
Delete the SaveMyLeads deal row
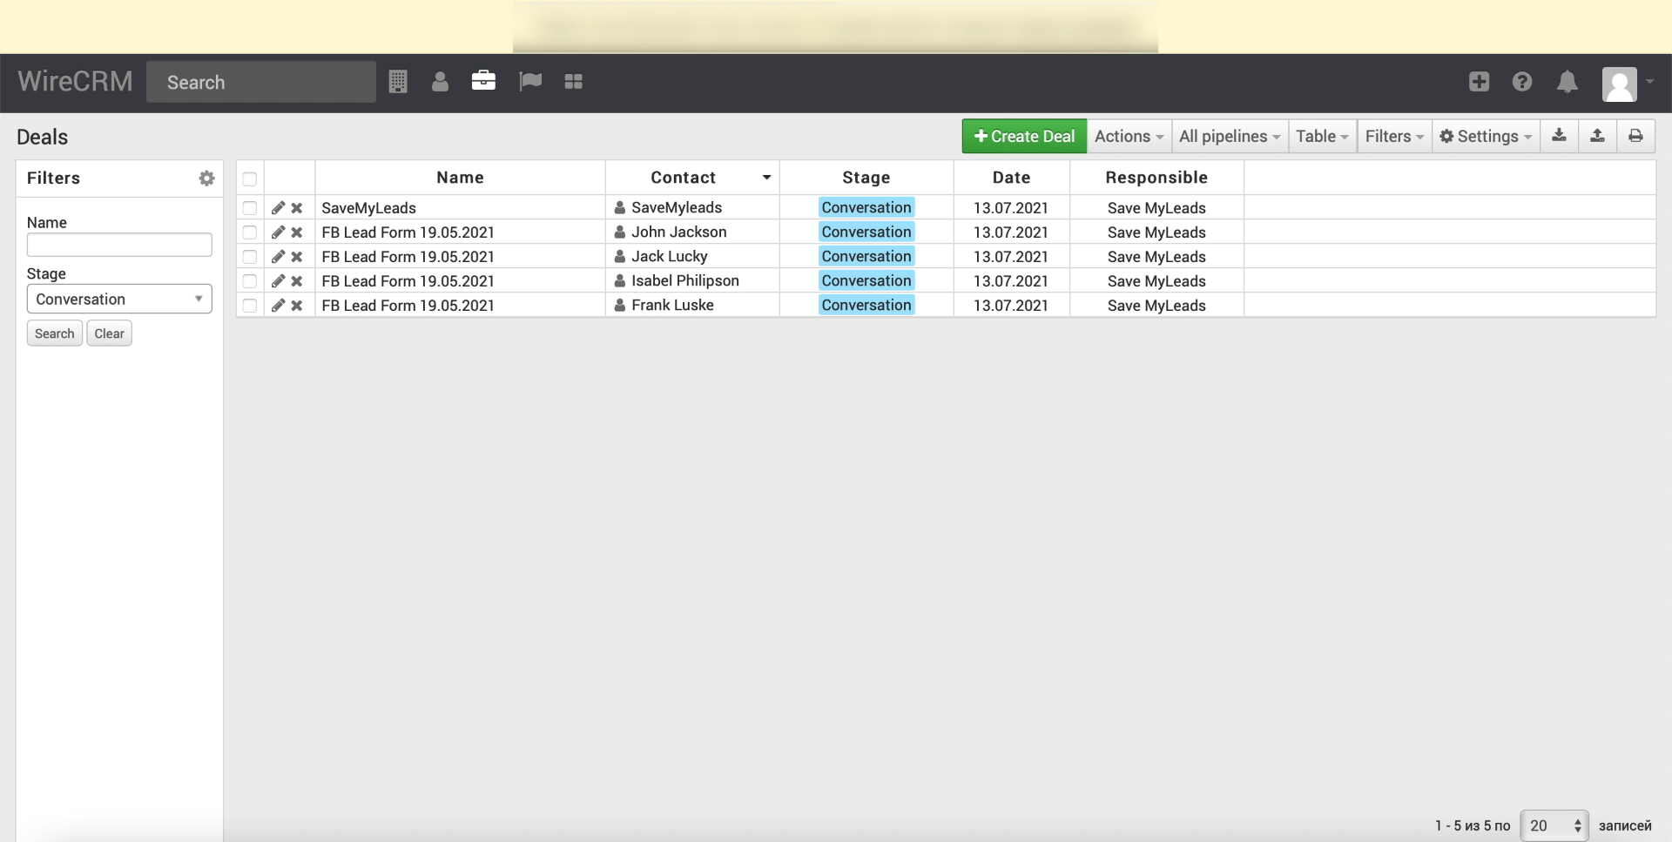[297, 208]
